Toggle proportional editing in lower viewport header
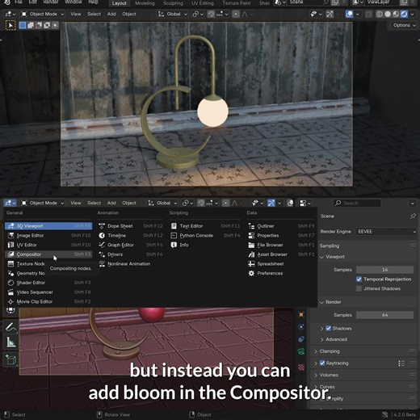 (226, 203)
